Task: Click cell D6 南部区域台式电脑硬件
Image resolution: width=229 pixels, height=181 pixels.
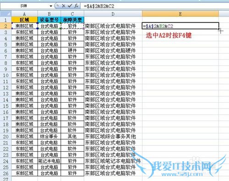Action: [x=113, y=50]
